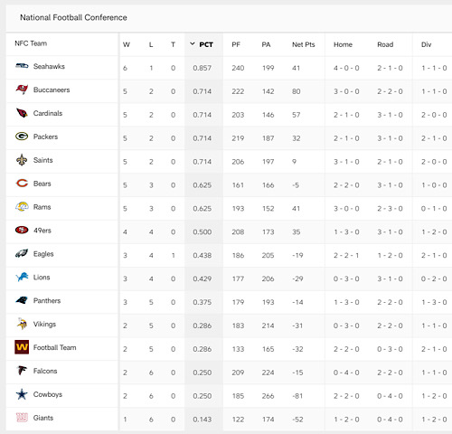Sort by Net Pts column header
The height and width of the screenshot is (434, 452).
tap(304, 44)
